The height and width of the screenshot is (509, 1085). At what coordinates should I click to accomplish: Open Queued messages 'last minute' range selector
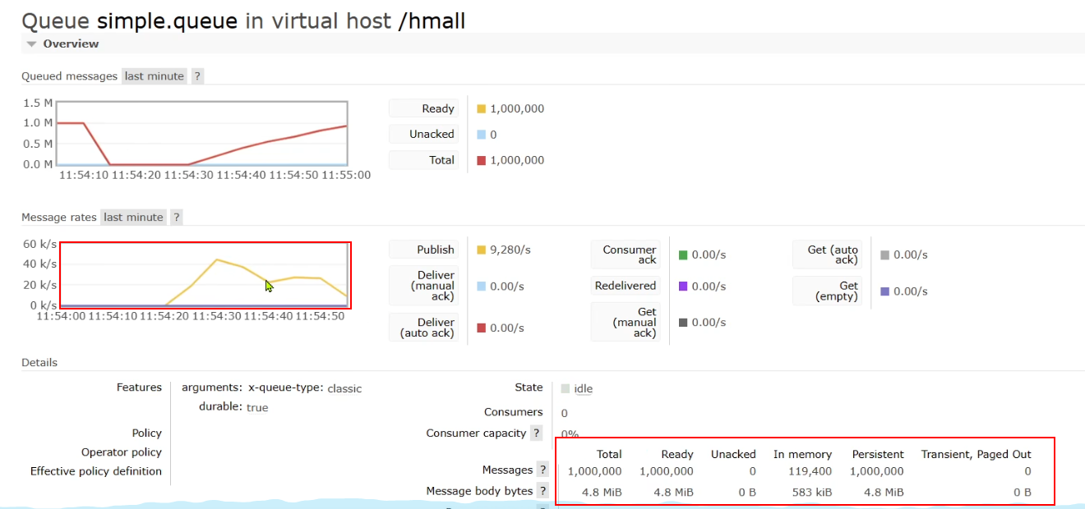click(155, 76)
